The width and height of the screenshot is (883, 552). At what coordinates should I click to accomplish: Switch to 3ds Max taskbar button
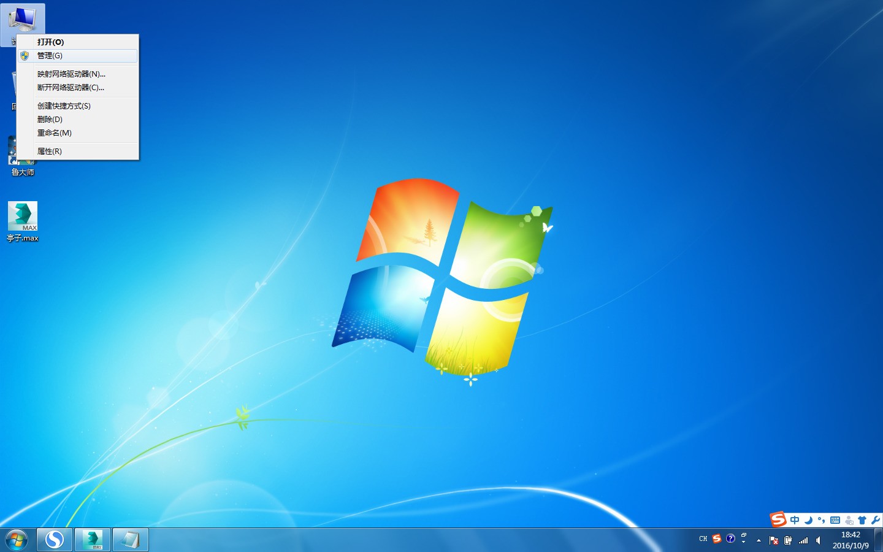[x=93, y=540]
